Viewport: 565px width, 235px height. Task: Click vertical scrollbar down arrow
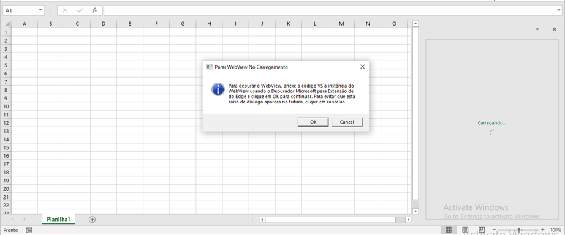click(415, 211)
